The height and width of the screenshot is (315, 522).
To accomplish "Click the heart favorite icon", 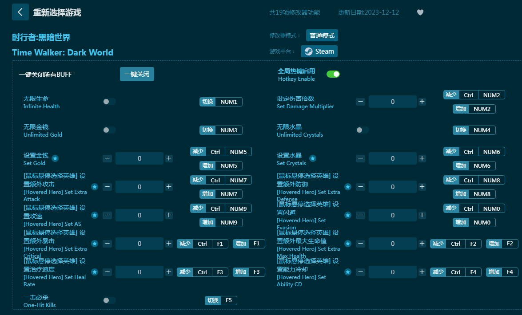I will (x=420, y=12).
